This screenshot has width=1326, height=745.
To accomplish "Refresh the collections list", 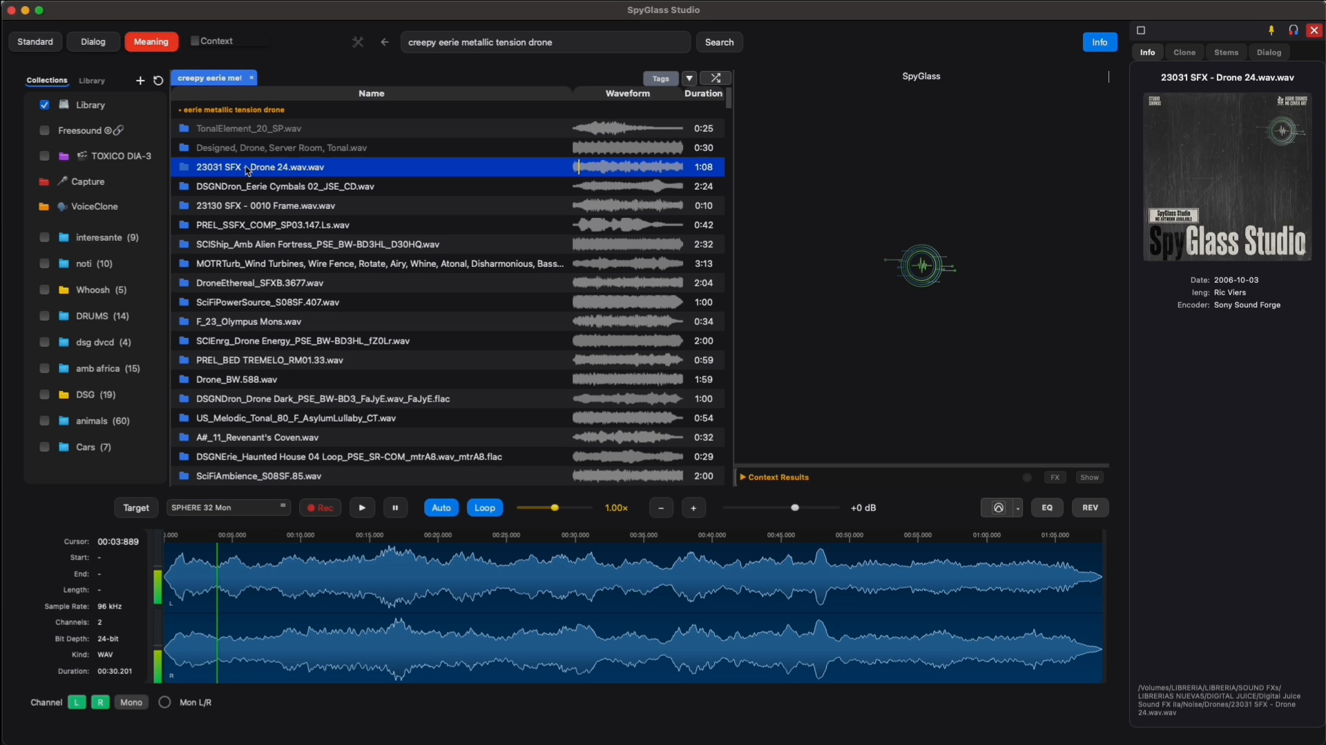I will coord(158,81).
